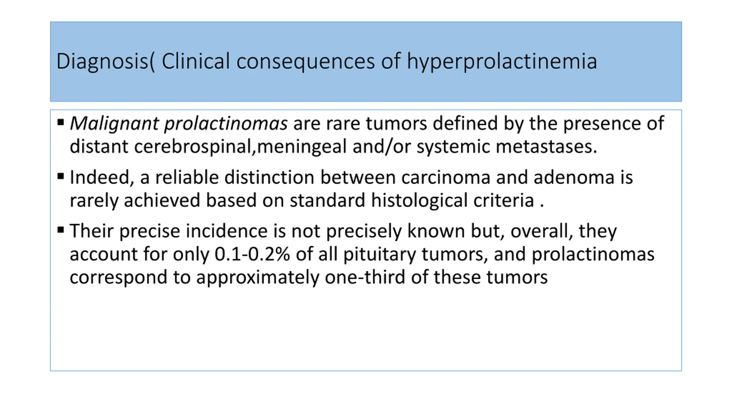Click the word "hyperprolactinemia" in the title
Screen dimensions: 732x412
pos(502,61)
